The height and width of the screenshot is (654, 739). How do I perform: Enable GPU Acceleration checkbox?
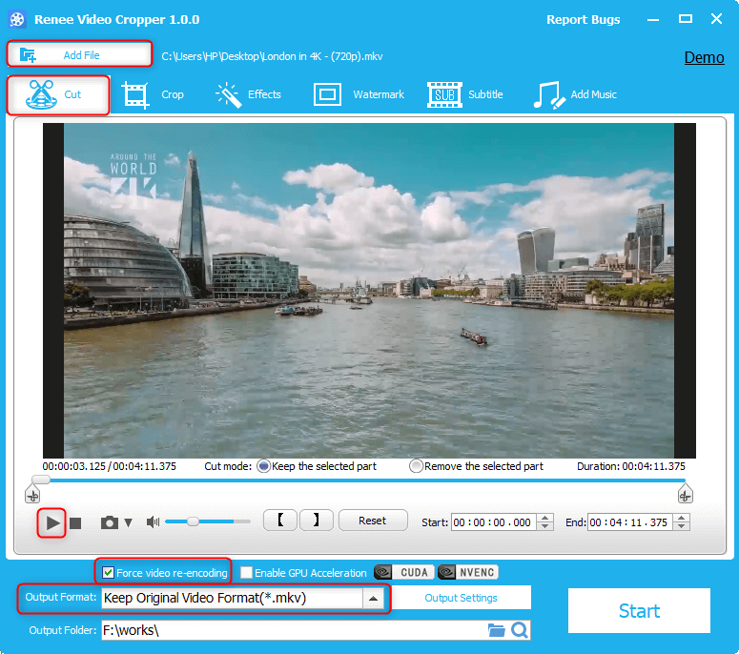247,573
